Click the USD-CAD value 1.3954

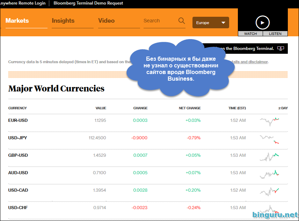[x=100, y=190]
